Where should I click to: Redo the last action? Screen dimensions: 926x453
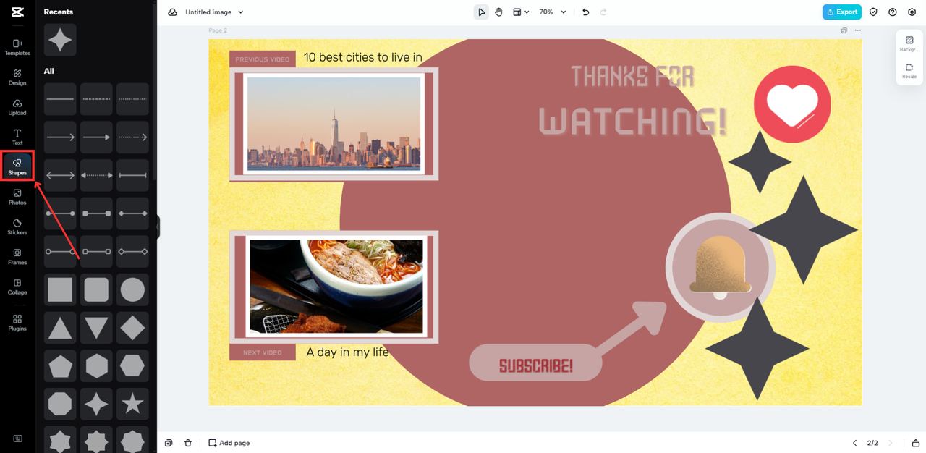coord(603,12)
